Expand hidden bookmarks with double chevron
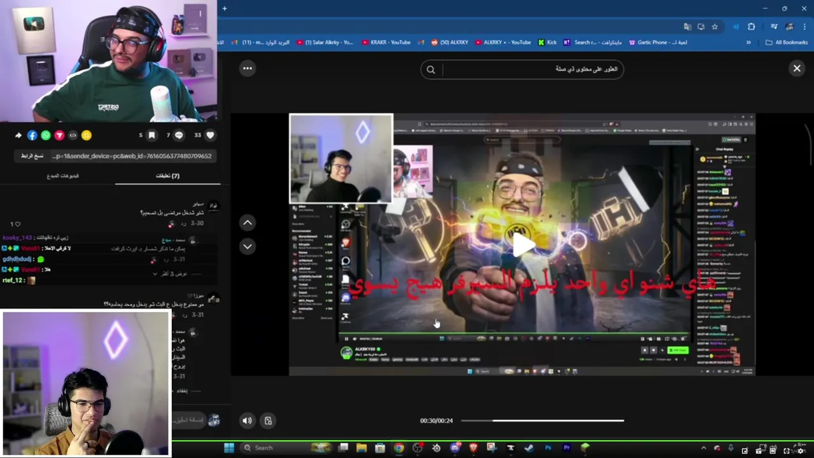814x458 pixels. (748, 43)
